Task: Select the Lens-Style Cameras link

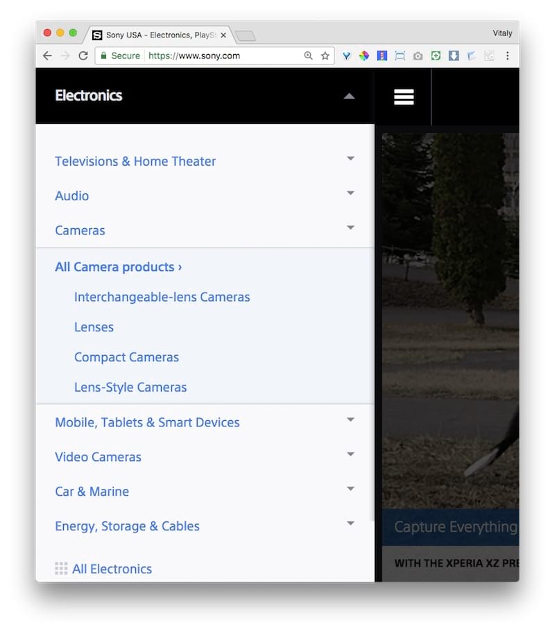Action: [130, 387]
